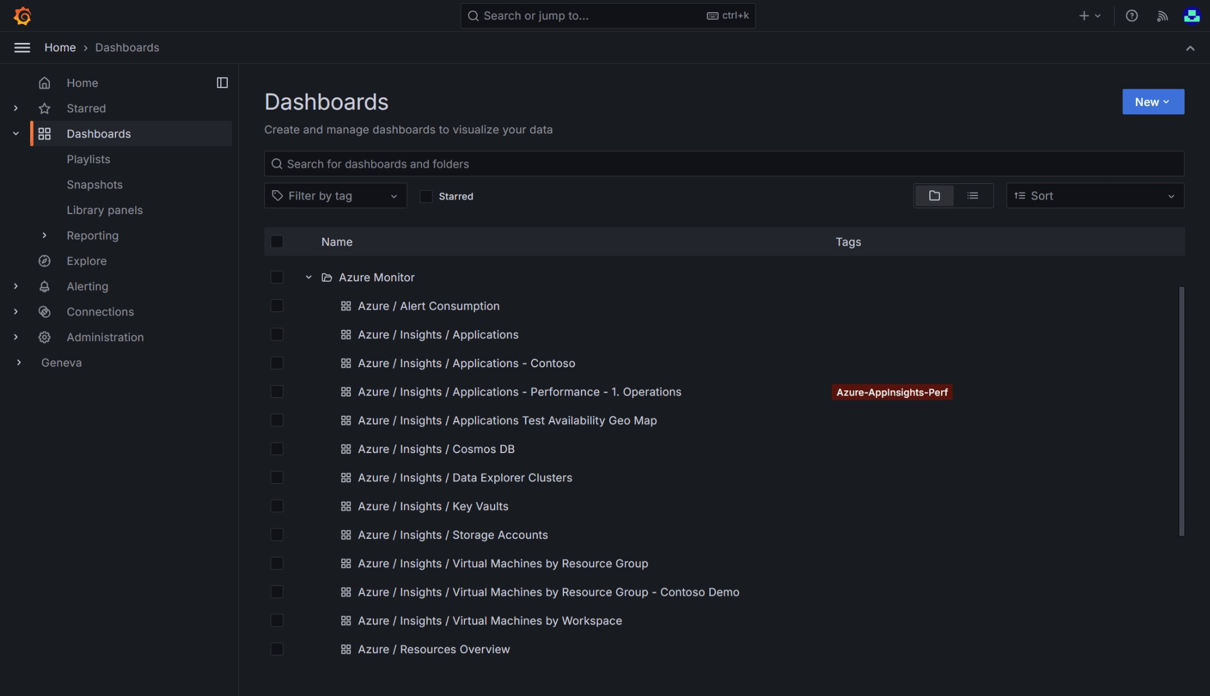Collapse the Azure Monitor folder

[308, 278]
